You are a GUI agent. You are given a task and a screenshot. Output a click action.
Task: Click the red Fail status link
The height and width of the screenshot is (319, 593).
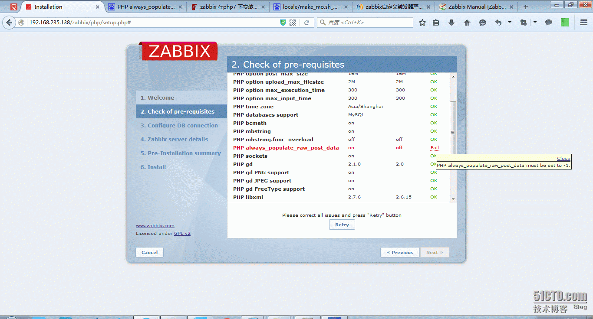[435, 148]
